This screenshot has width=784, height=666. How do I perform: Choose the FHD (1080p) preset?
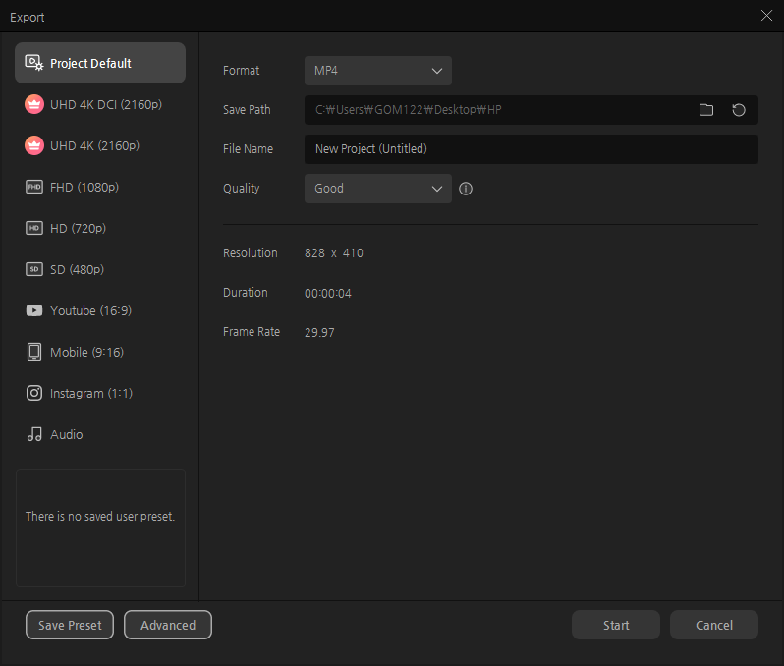[100, 187]
